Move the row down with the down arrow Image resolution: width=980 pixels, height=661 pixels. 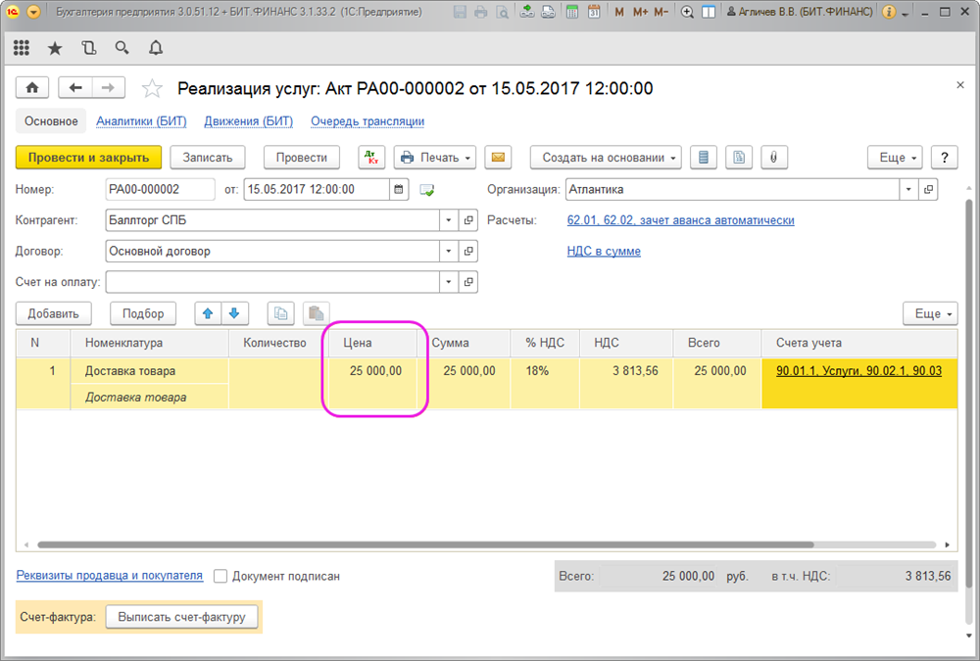pyautogui.click(x=234, y=313)
